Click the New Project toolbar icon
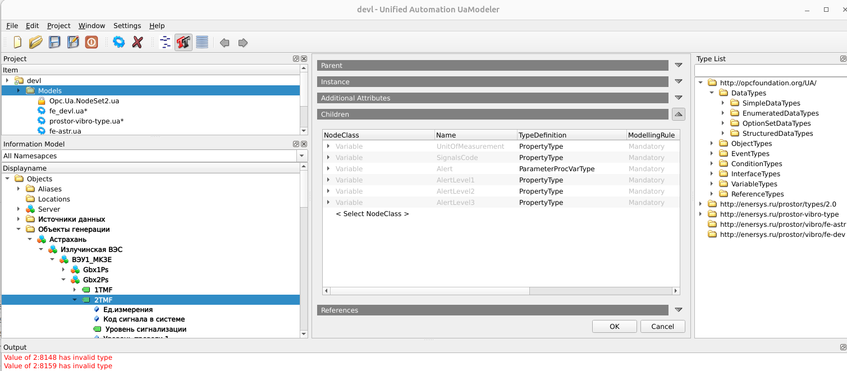This screenshot has height=371, width=847. pyautogui.click(x=17, y=43)
